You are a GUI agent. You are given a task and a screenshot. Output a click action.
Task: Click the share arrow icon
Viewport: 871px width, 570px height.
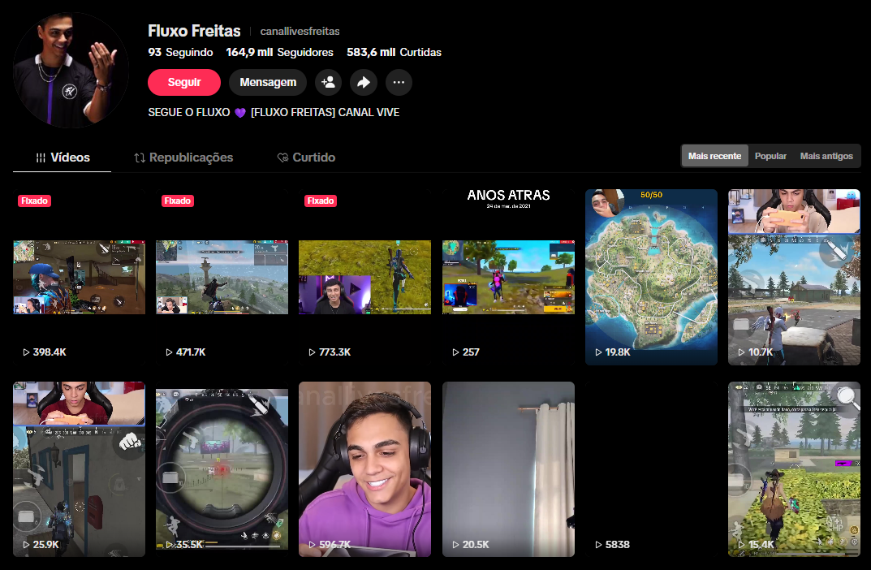point(364,82)
